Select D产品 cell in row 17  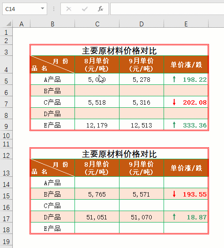(x=52, y=217)
